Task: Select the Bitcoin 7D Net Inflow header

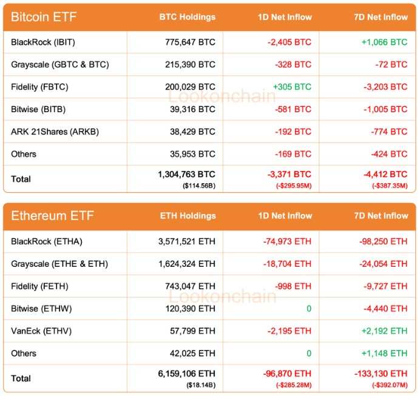Action: tap(381, 17)
